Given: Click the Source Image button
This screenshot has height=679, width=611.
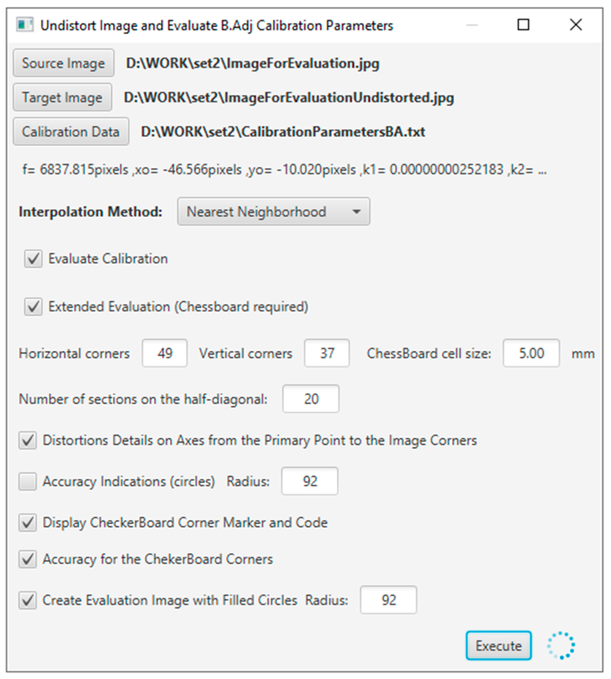Looking at the screenshot, I should coord(63,63).
